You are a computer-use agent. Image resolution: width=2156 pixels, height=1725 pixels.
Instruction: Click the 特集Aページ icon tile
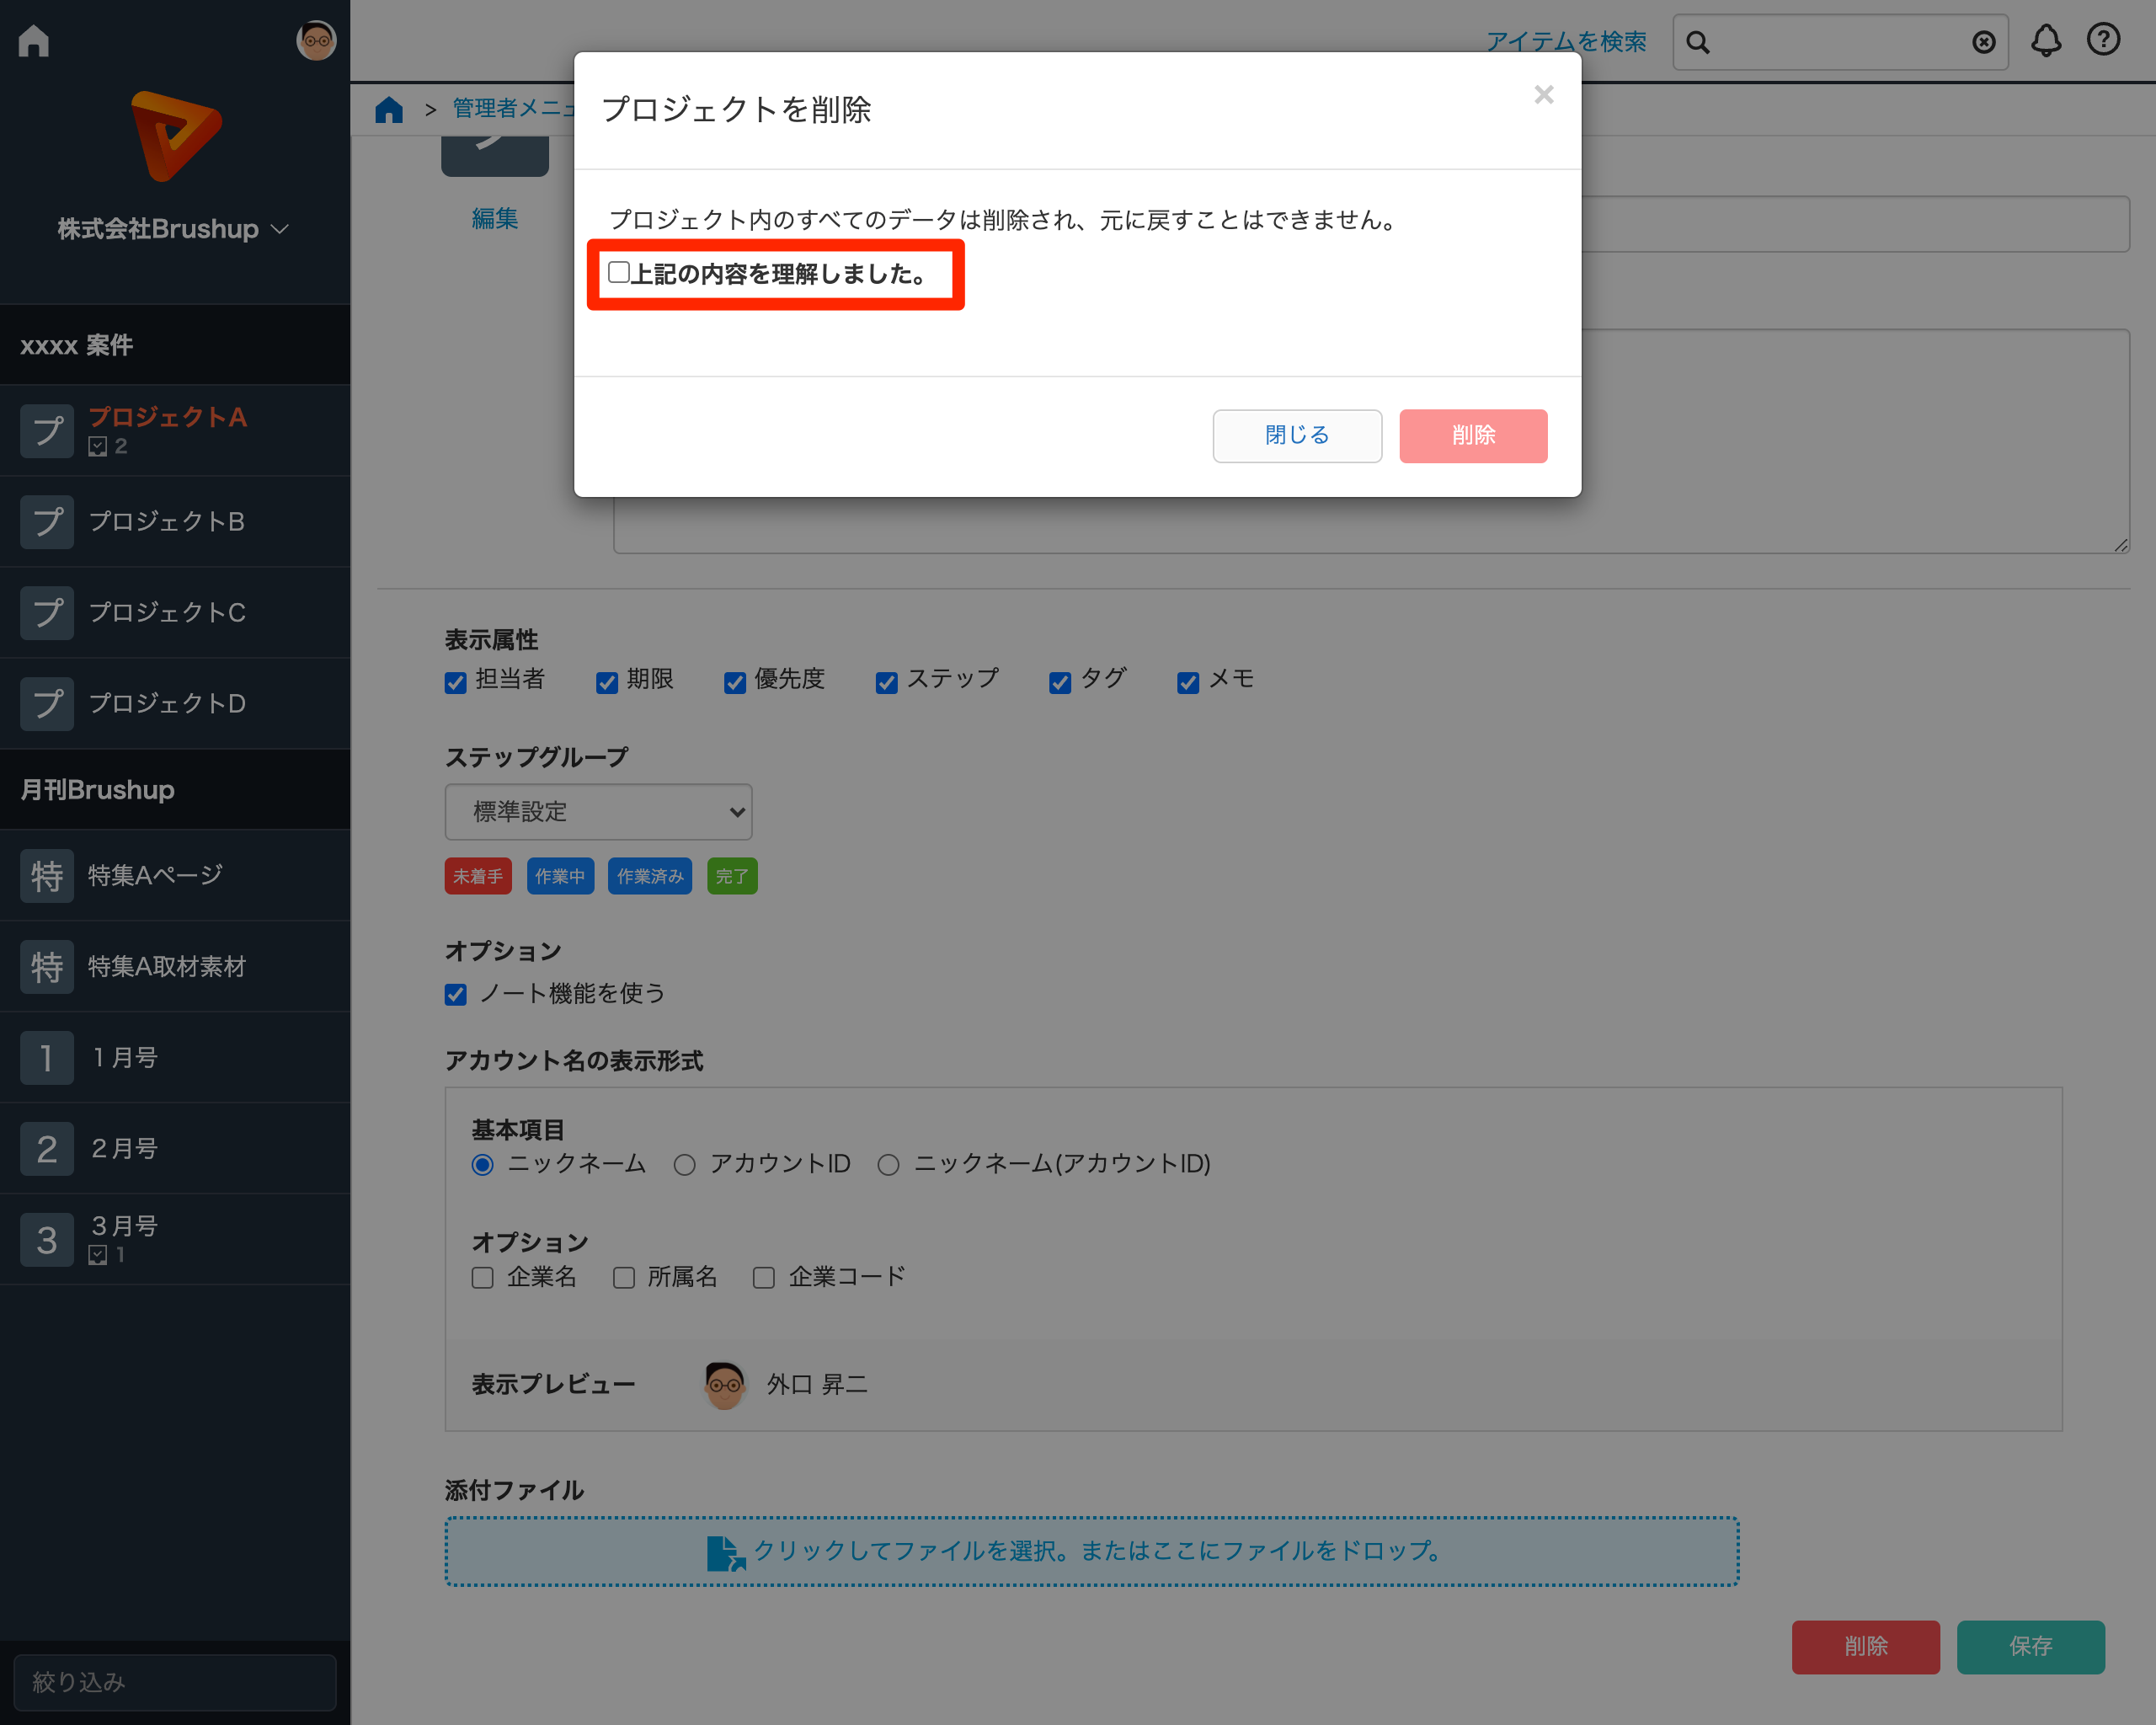coord(47,876)
